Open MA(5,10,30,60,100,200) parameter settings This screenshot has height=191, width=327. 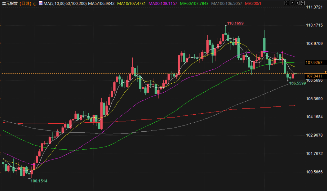pyautogui.click(x=65, y=4)
